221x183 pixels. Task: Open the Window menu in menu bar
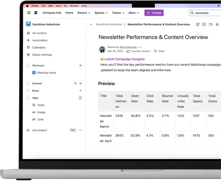(74, 6)
